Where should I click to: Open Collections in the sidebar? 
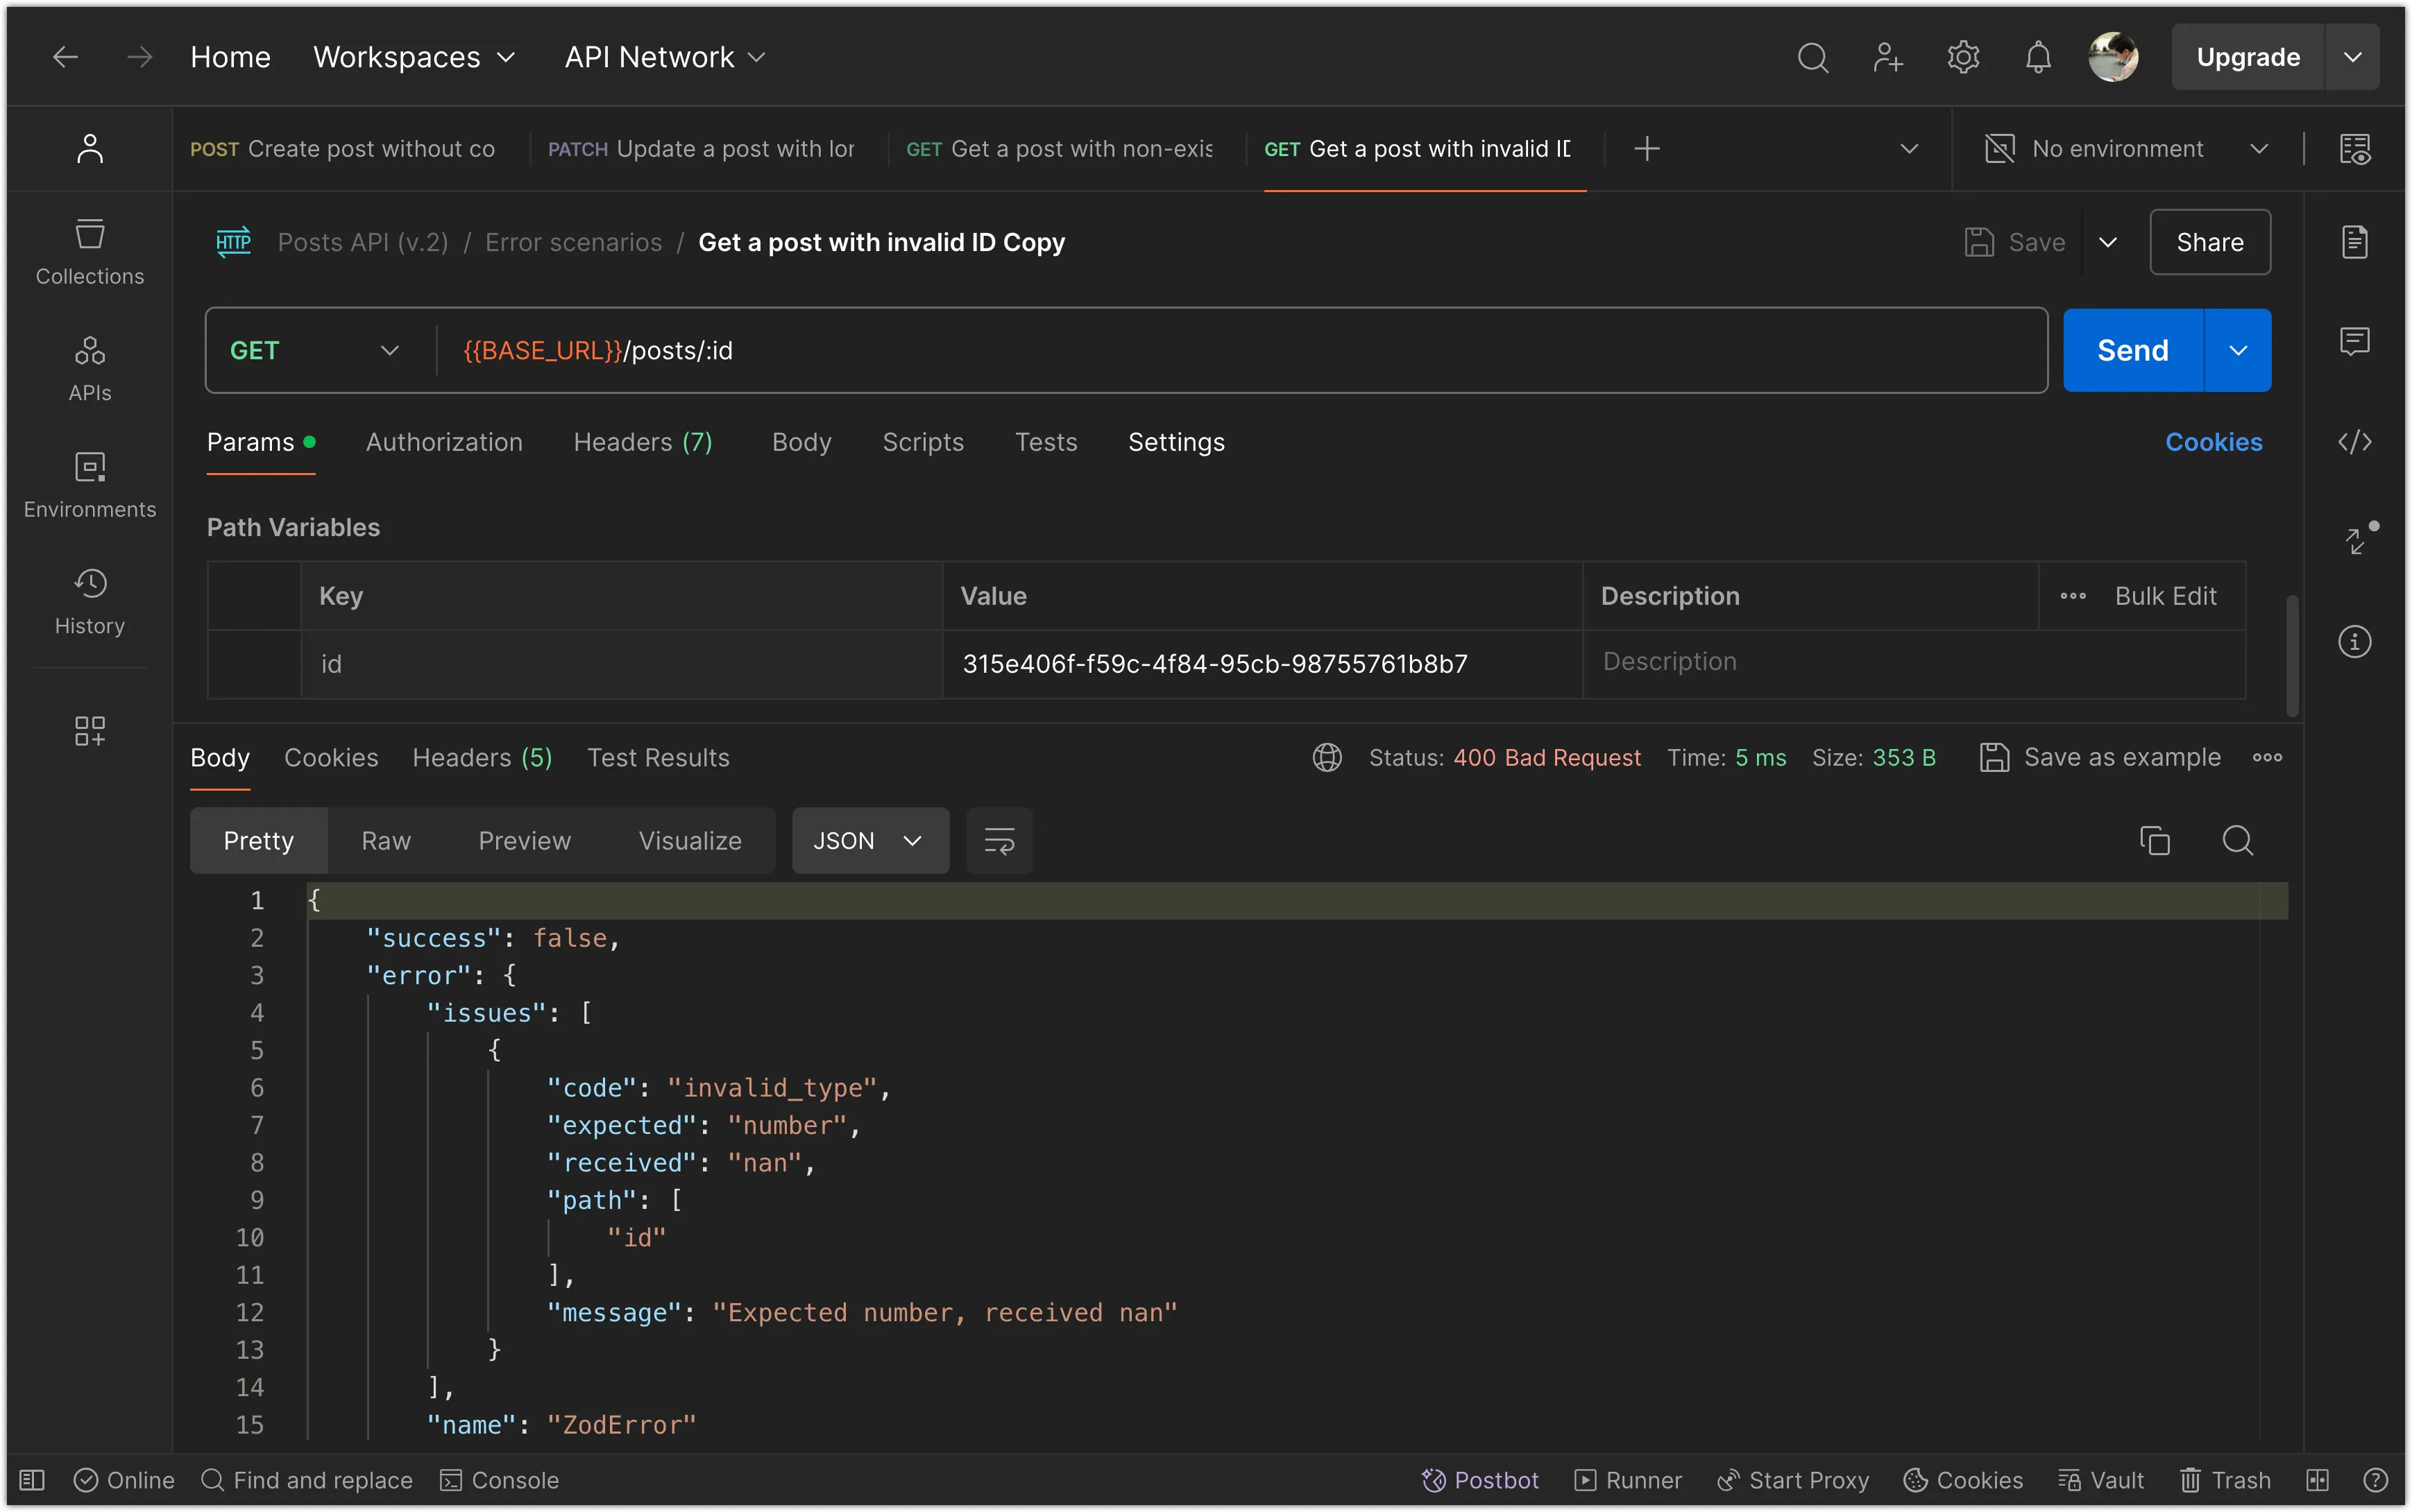(90, 252)
